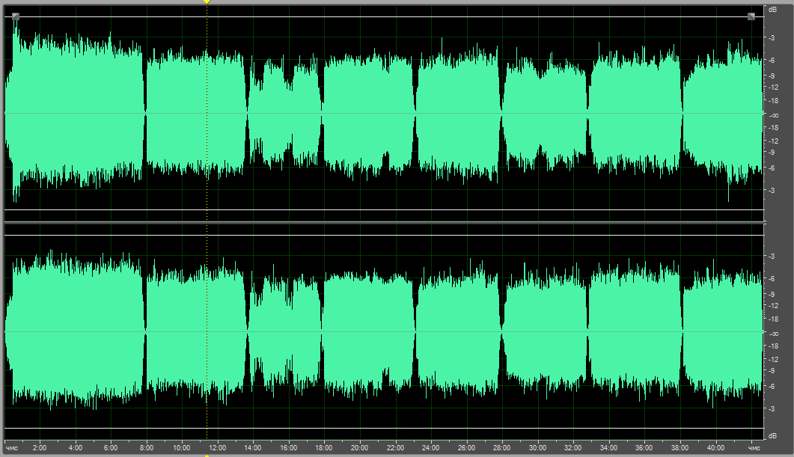Click the lower channel's -∞ center scale mark
This screenshot has width=794, height=457.
coord(772,333)
